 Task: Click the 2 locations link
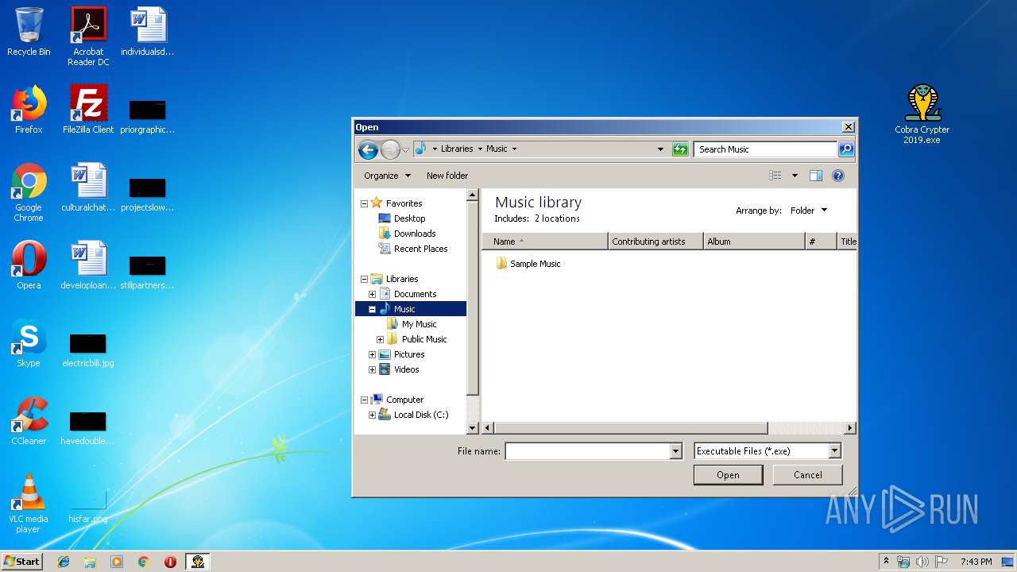pos(557,218)
